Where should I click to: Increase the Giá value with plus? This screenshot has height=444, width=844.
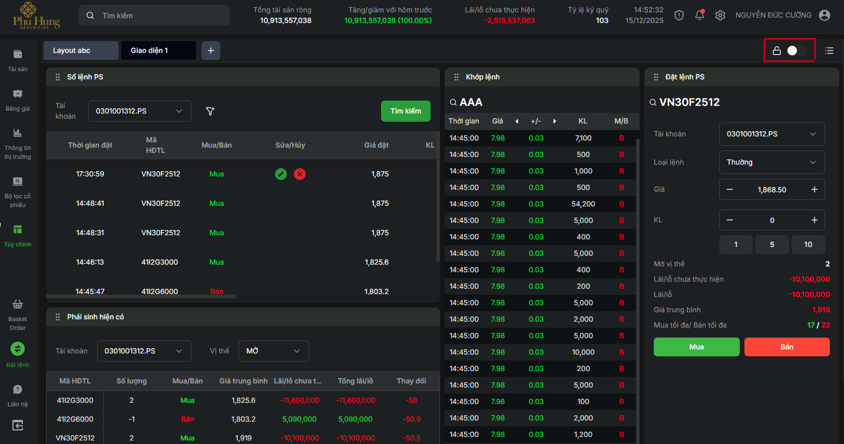tap(815, 189)
